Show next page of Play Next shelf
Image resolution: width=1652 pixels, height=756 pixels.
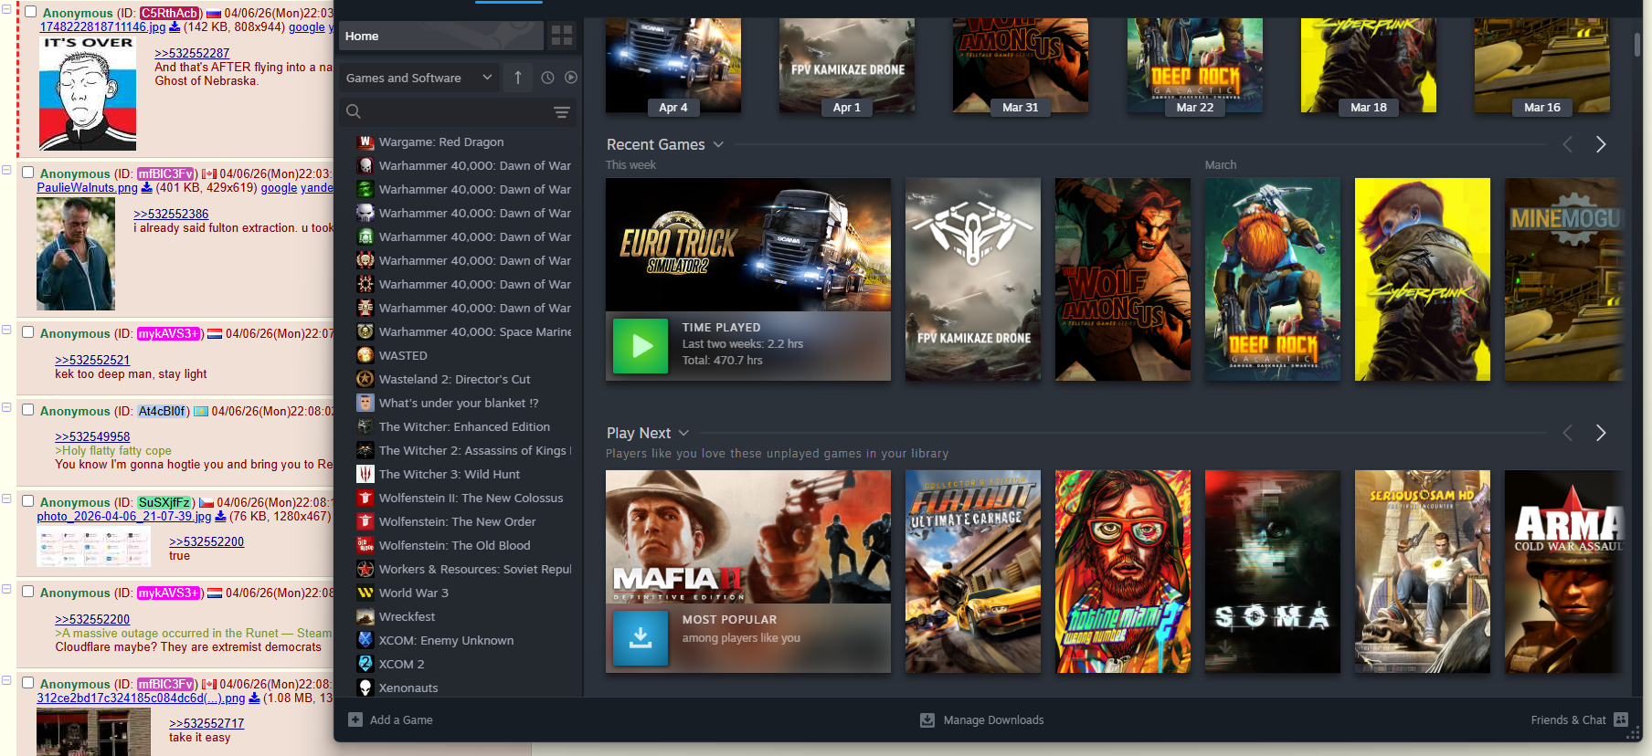1601,433
